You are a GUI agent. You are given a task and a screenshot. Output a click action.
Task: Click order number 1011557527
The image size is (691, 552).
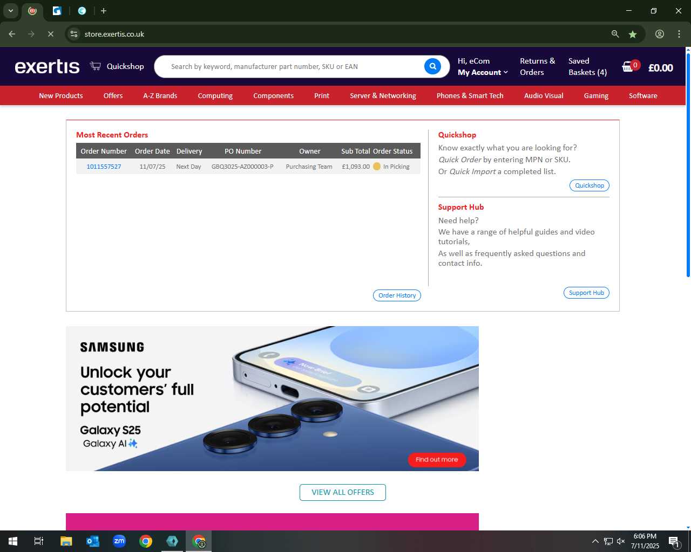[104, 167]
